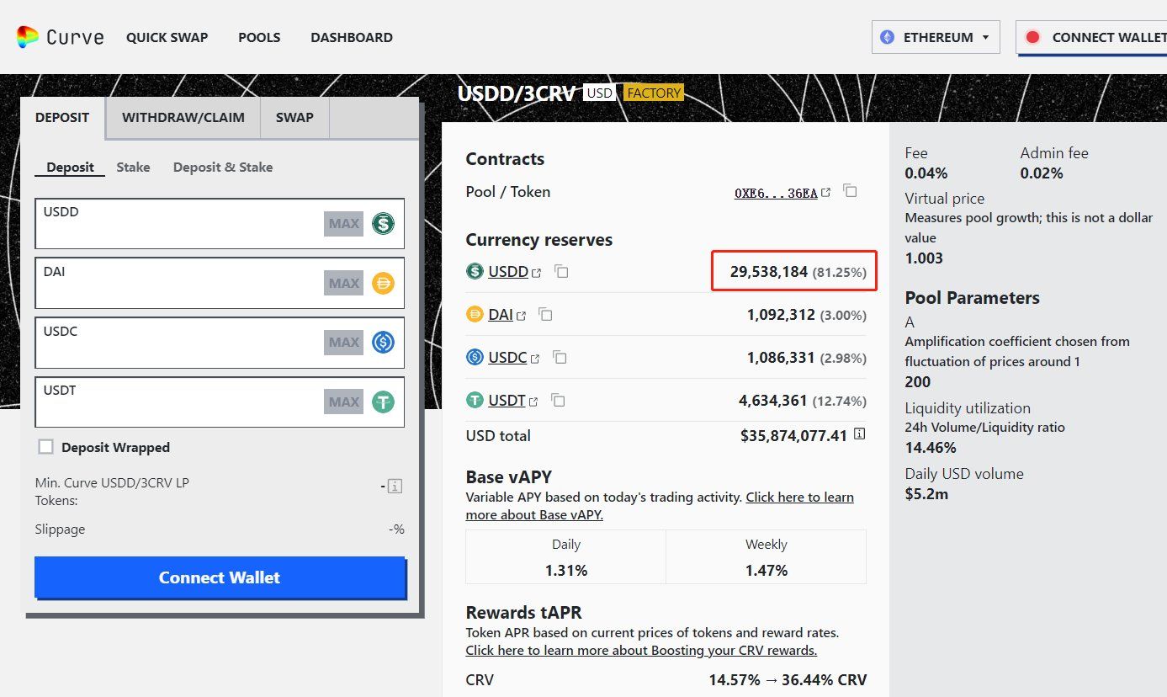The width and height of the screenshot is (1167, 697).
Task: Switch to the Deposit main tab
Action: pyautogui.click(x=62, y=118)
